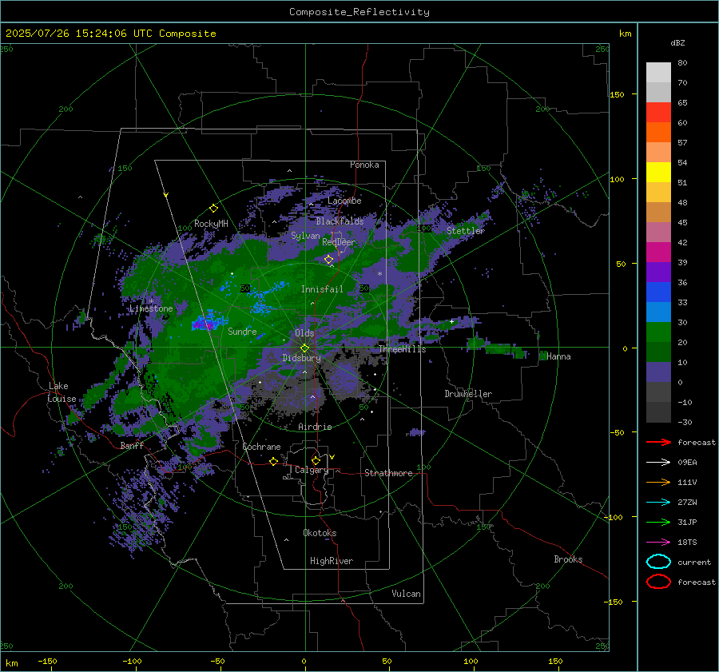Click the Sylvan city label
Image resolution: width=719 pixels, height=672 pixels.
pyautogui.click(x=305, y=236)
